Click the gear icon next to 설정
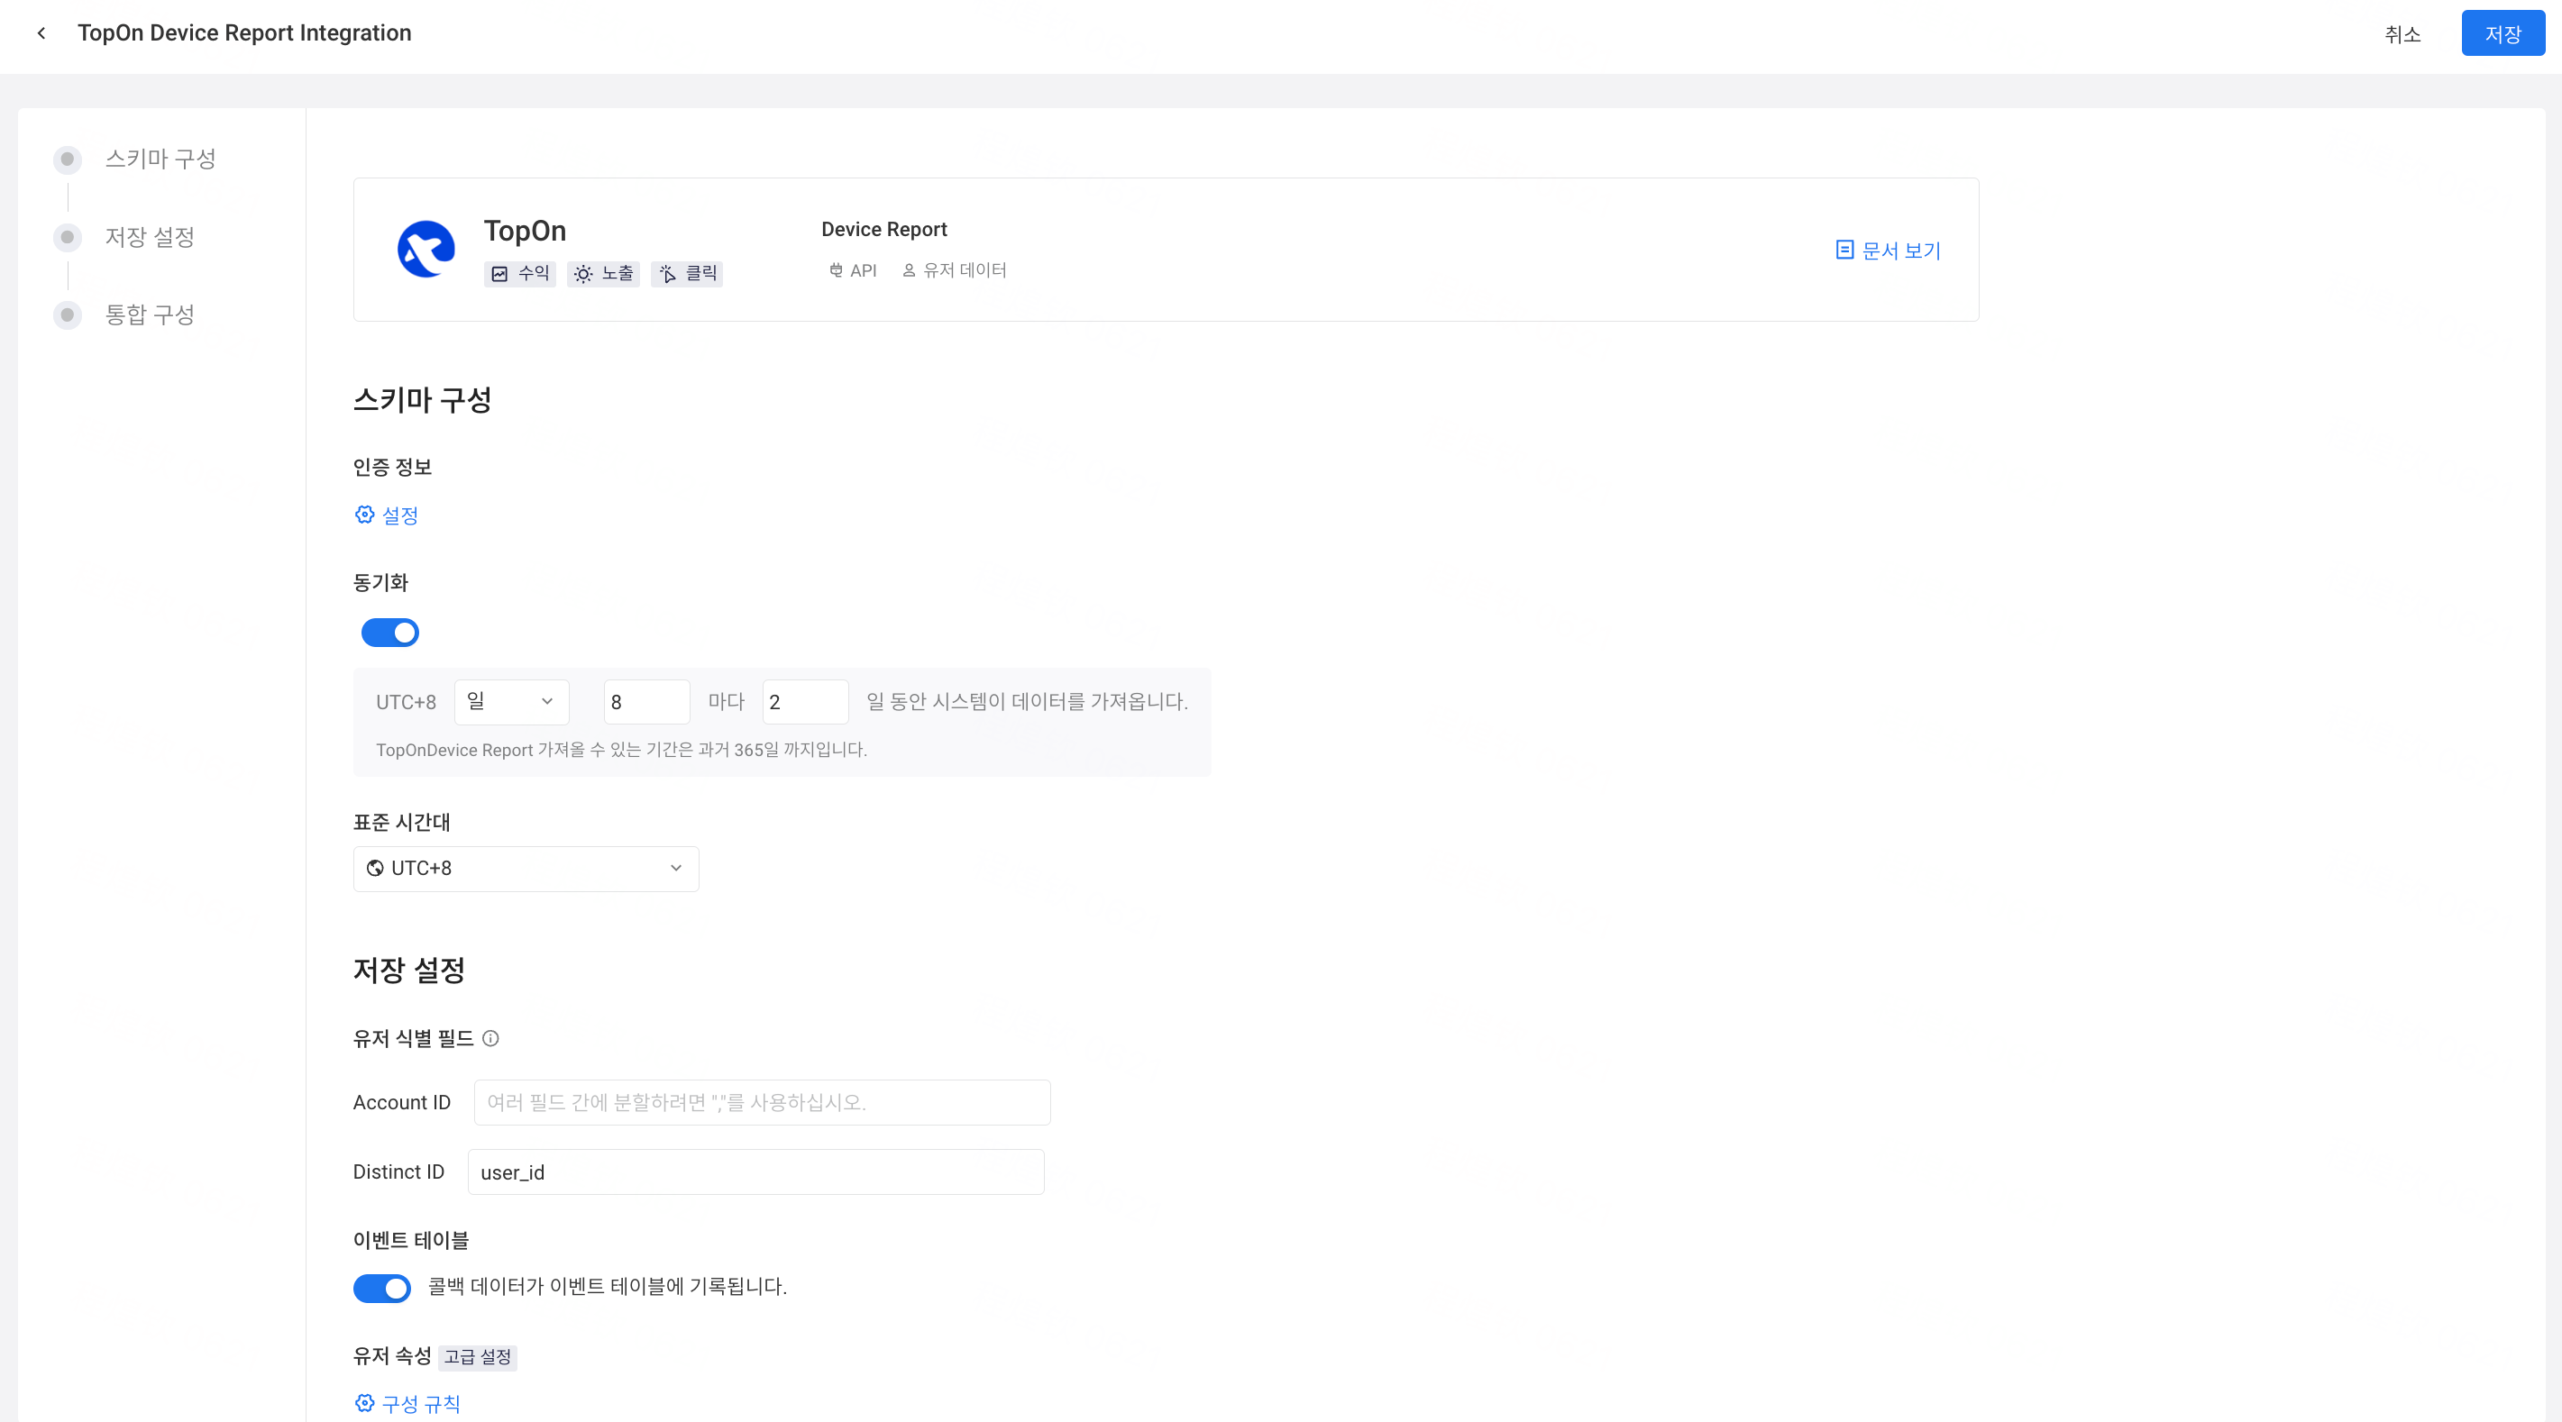The width and height of the screenshot is (2562, 1422). [365, 515]
